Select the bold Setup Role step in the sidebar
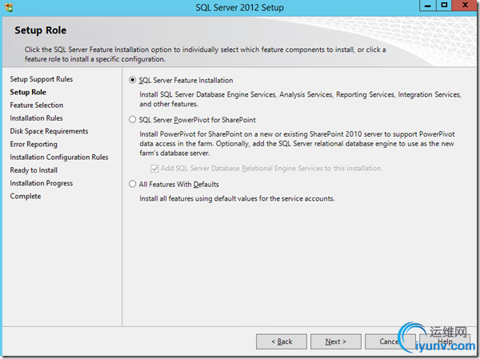The height and width of the screenshot is (359, 480). (x=28, y=92)
